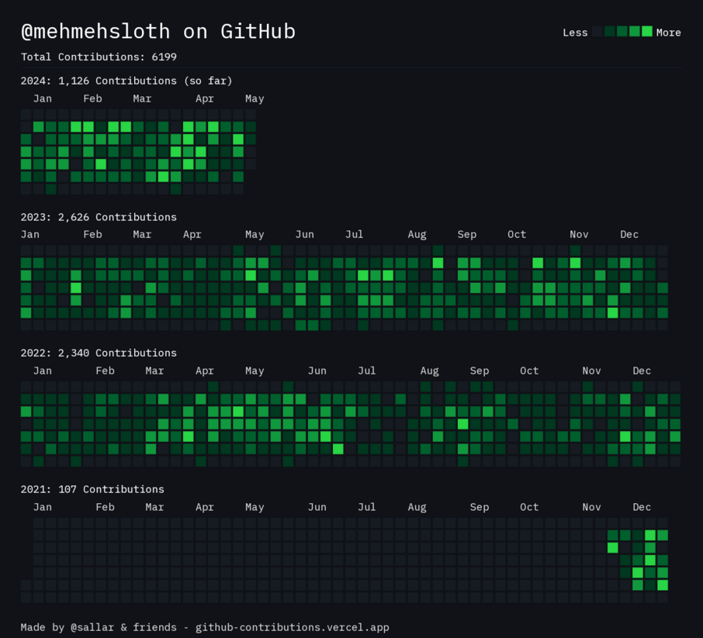Click the Jul label in the 2023 graph
This screenshot has height=638, width=703.
pos(354,234)
